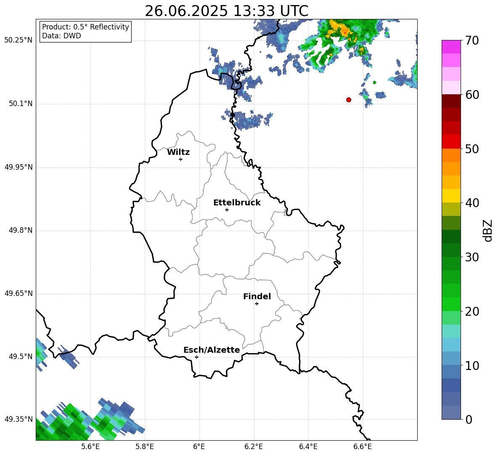Click the 'Product: 0.5° Reflectivity' text
This screenshot has height=455, width=498.
[85, 27]
